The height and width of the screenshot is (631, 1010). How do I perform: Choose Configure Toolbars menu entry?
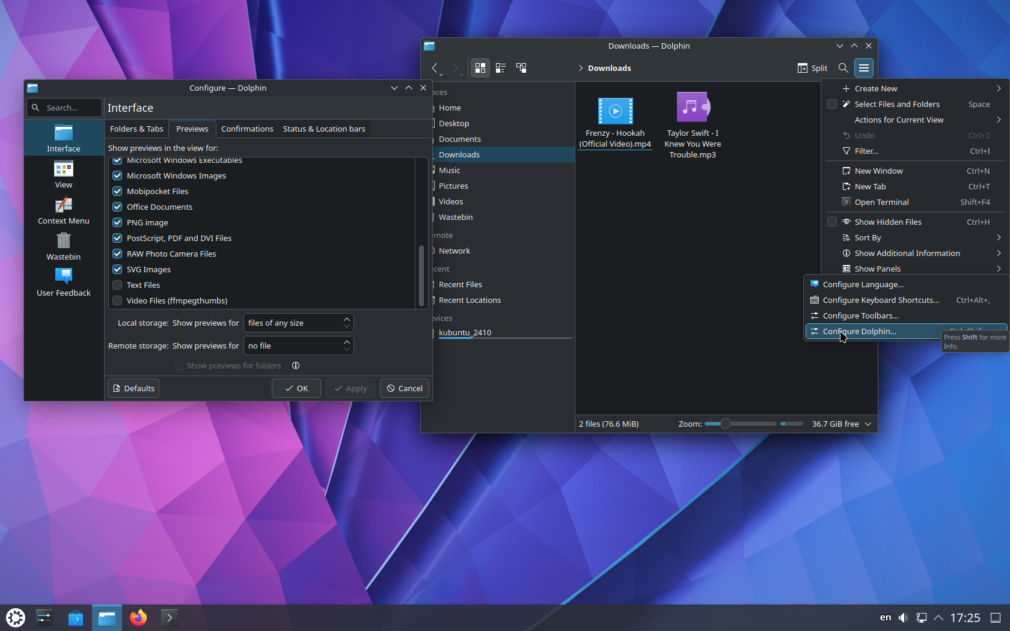click(x=905, y=315)
